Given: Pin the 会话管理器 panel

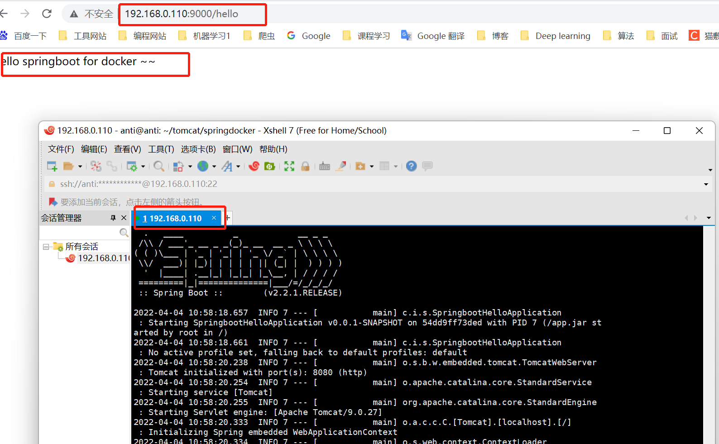Looking at the screenshot, I should 113,218.
